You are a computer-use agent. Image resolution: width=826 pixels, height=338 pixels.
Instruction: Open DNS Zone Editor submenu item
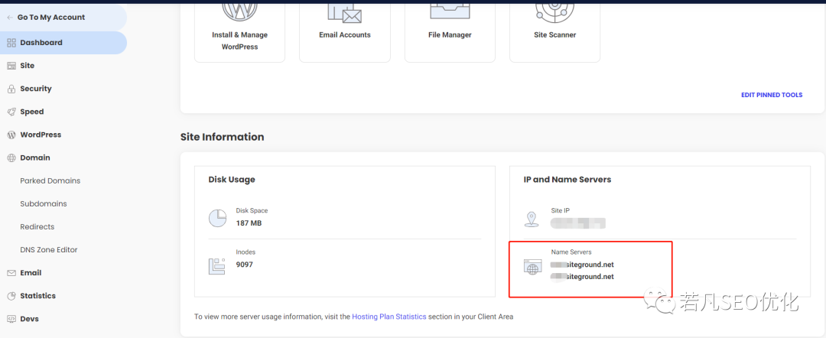pyautogui.click(x=48, y=250)
